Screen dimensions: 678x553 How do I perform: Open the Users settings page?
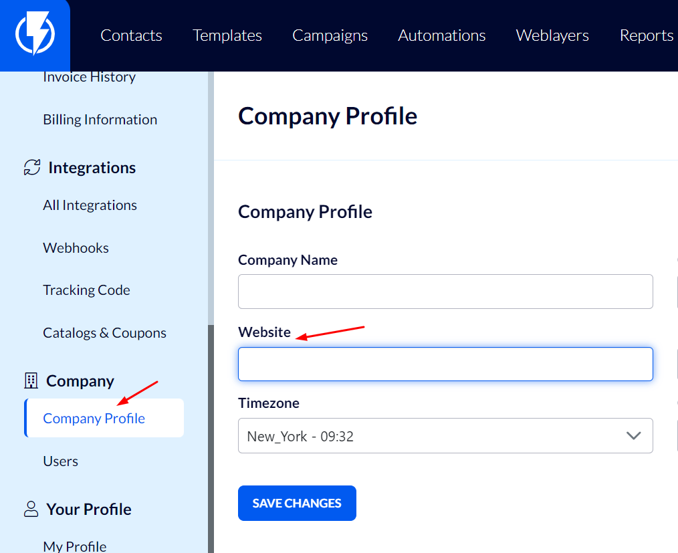61,461
